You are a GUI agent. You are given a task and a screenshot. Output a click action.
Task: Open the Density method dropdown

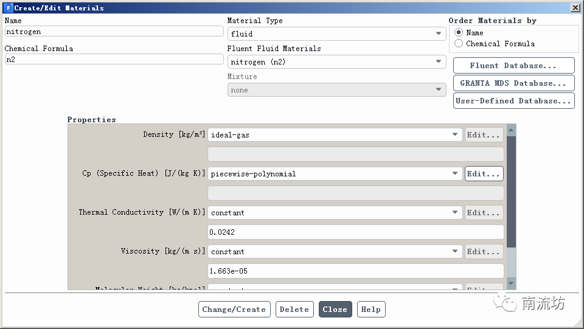pos(335,135)
